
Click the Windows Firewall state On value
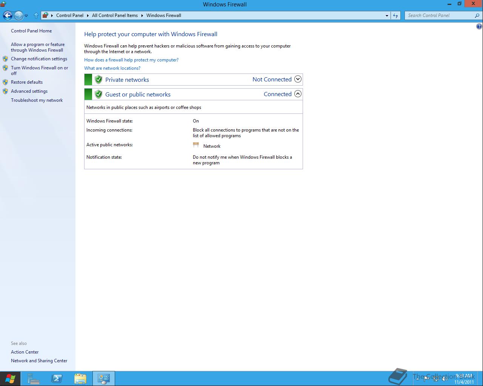[x=196, y=121]
